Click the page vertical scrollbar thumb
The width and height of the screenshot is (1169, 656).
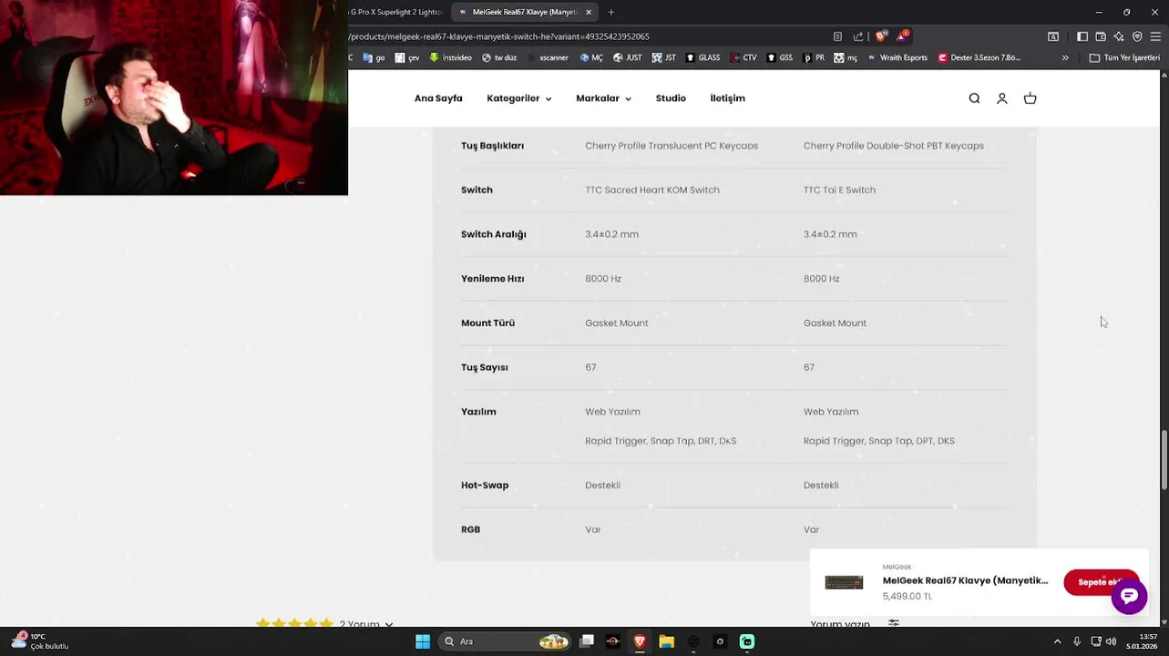coord(1164,460)
